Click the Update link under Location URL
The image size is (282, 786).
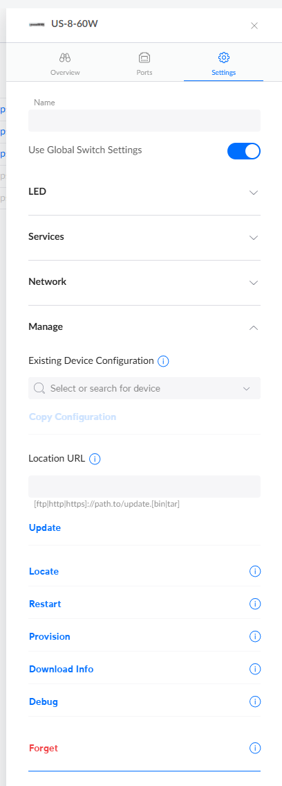[45, 528]
